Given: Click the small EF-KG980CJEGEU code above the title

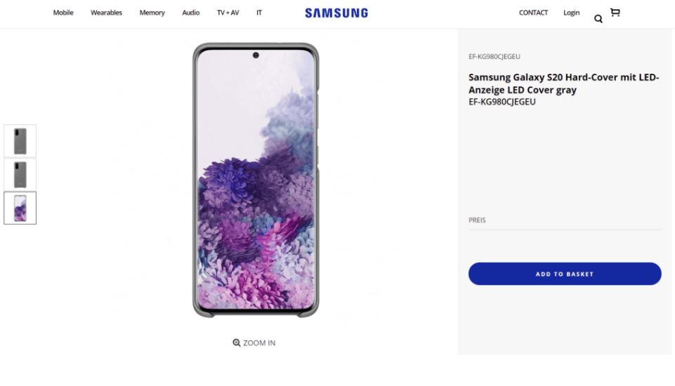Looking at the screenshot, I should [494, 57].
